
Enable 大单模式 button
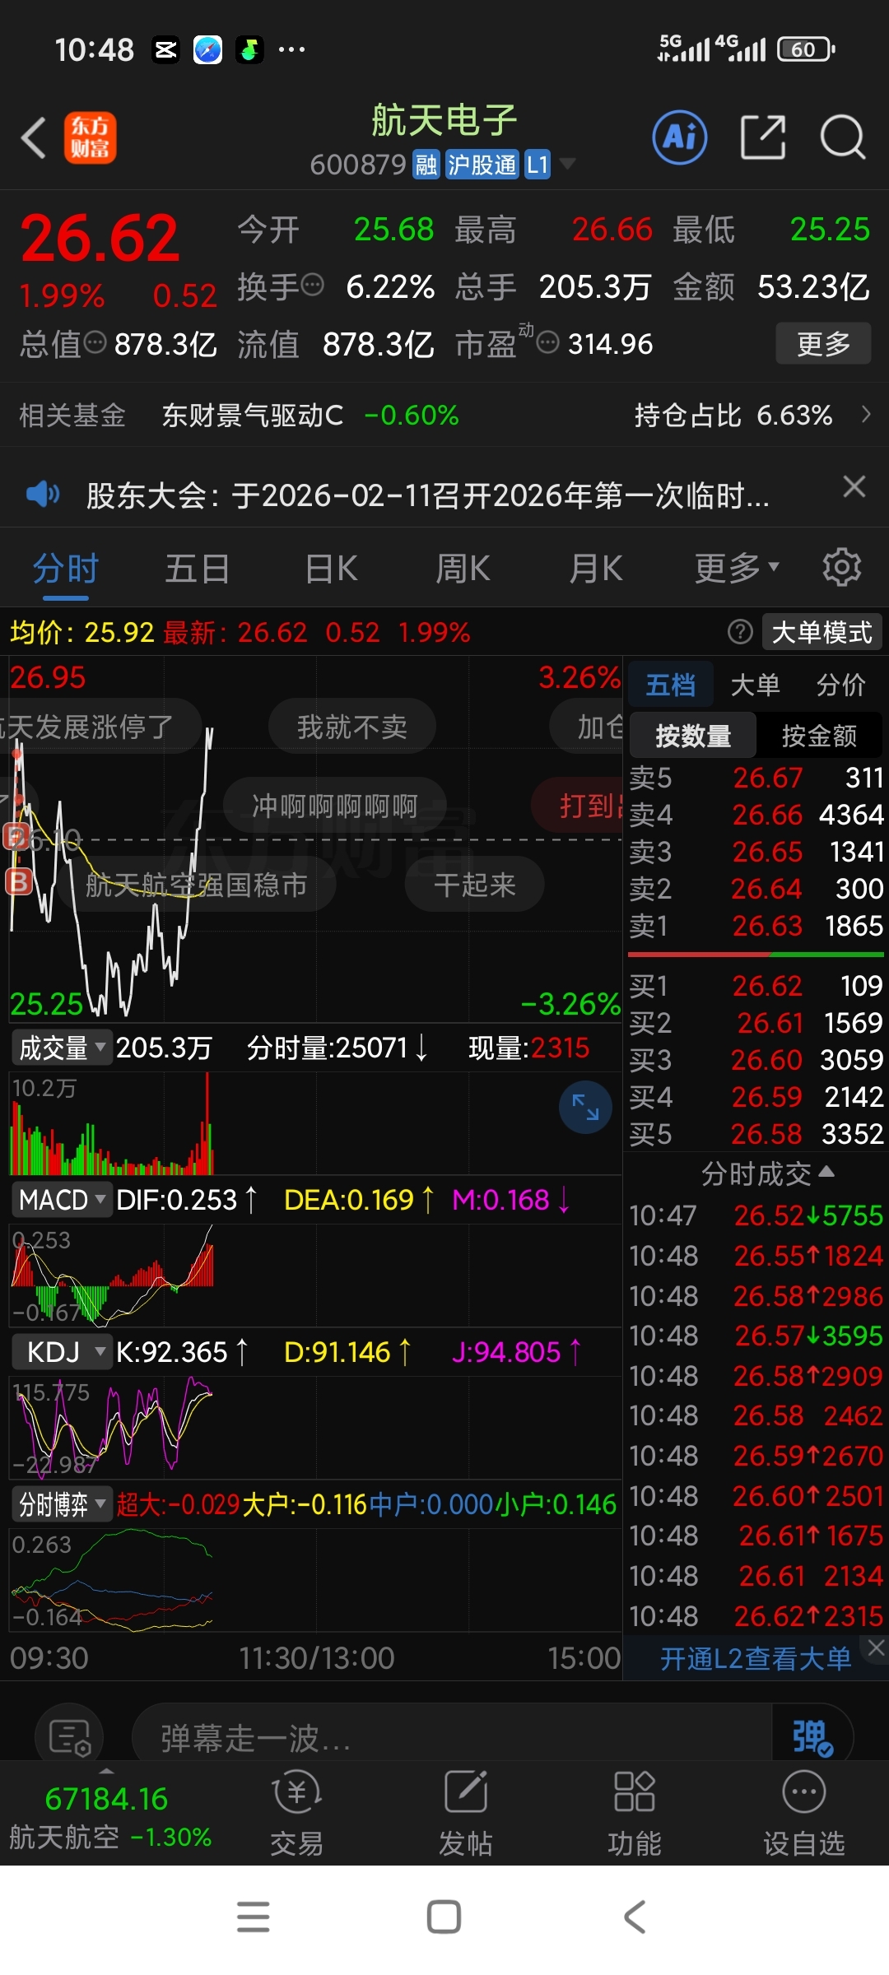(x=822, y=632)
